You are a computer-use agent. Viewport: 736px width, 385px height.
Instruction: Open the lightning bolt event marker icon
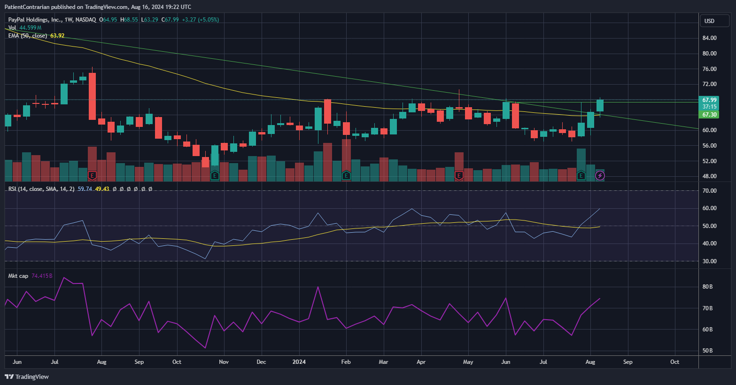600,176
